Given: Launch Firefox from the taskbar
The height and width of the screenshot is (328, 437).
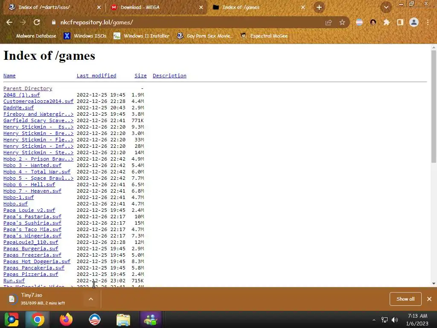Looking at the screenshot, I should coord(66,319).
